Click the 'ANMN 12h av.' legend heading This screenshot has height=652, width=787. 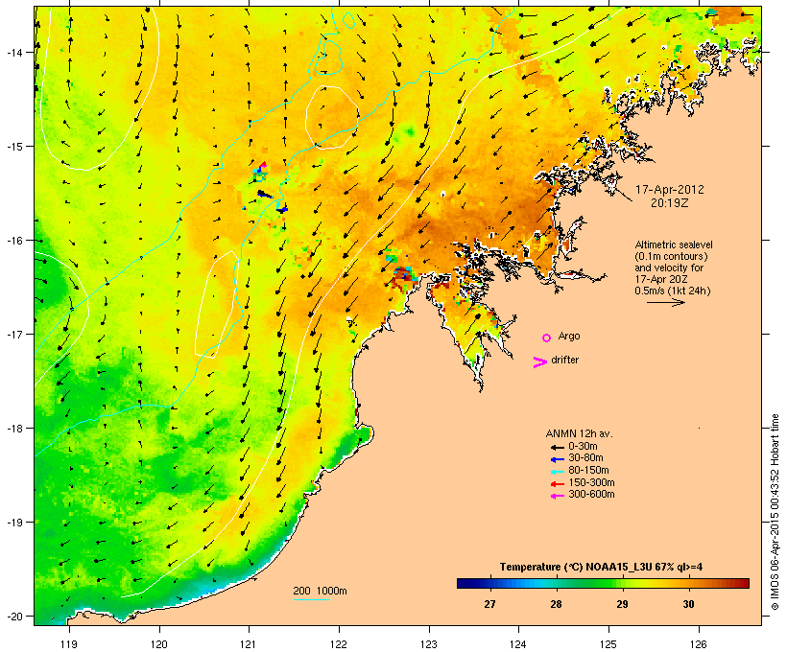(579, 433)
